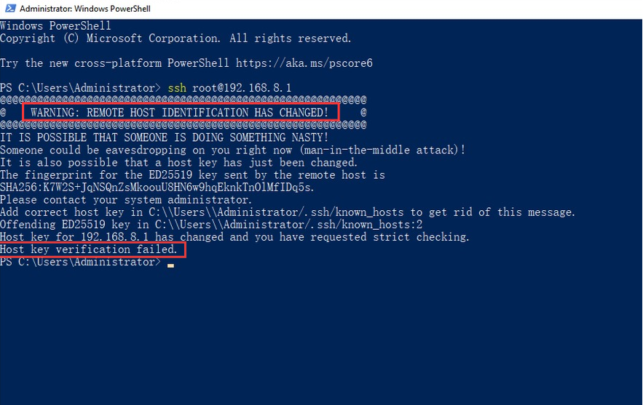Click the Administrator: Windows PowerShell window title
Image resolution: width=643 pixels, height=405 pixels.
85,9
